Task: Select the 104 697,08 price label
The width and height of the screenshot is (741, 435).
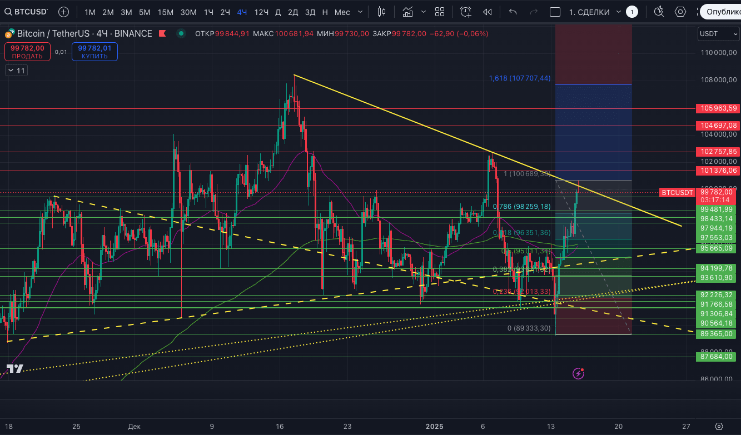Action: [717, 126]
